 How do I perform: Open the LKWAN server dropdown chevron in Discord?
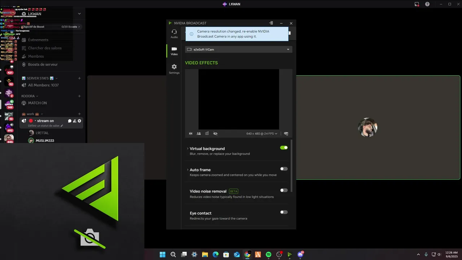79,14
